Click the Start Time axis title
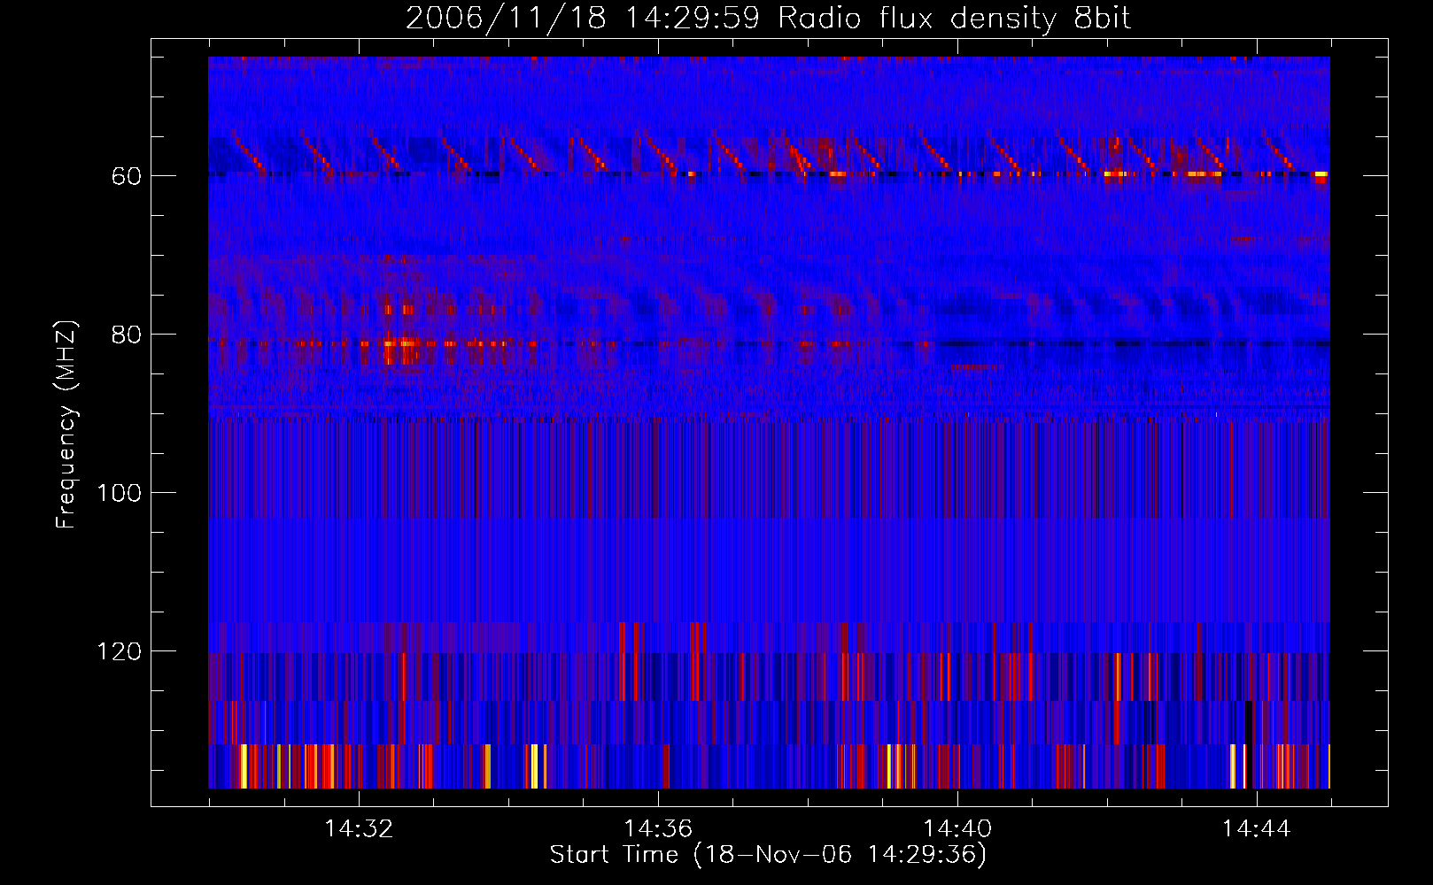The image size is (1433, 885). pyautogui.click(x=768, y=855)
